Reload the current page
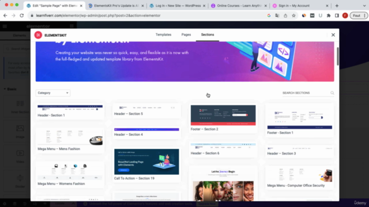This screenshot has width=369, height=207. point(22,16)
